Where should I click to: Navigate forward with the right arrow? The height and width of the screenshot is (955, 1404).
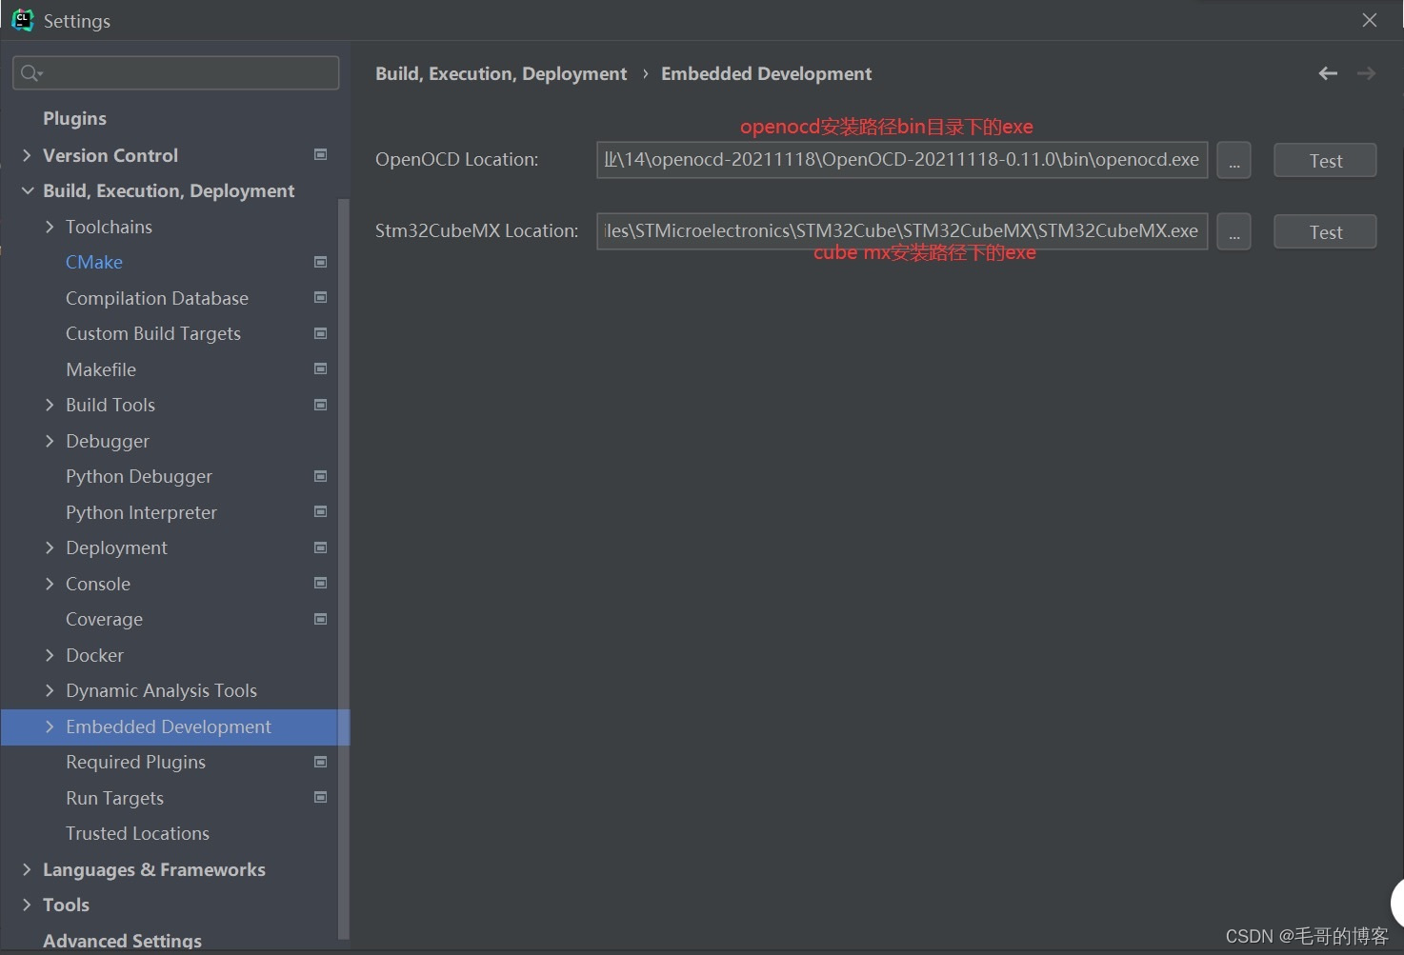(x=1366, y=73)
